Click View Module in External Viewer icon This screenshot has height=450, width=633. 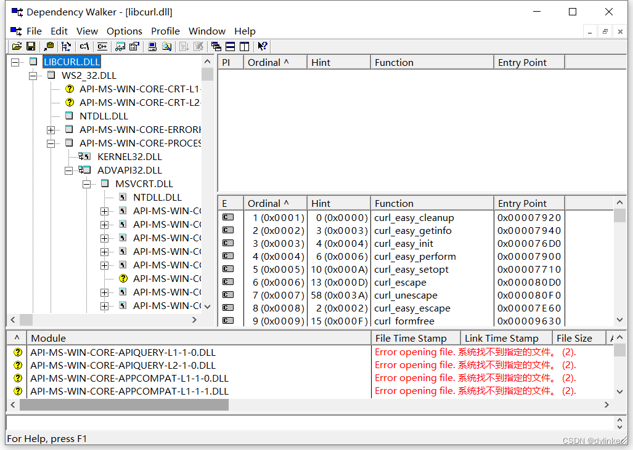click(x=120, y=46)
